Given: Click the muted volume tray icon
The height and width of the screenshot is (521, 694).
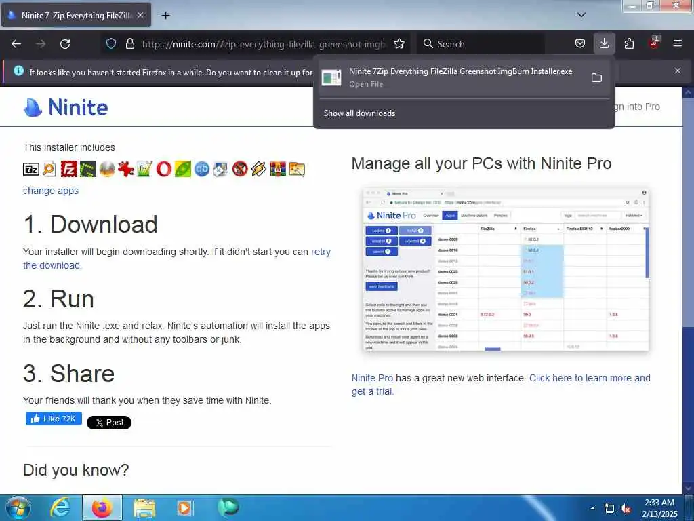Looking at the screenshot, I should [x=626, y=509].
